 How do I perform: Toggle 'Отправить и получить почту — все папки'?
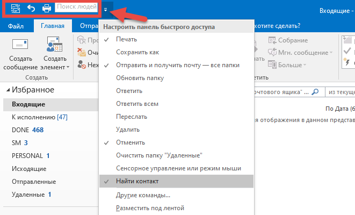(176, 65)
